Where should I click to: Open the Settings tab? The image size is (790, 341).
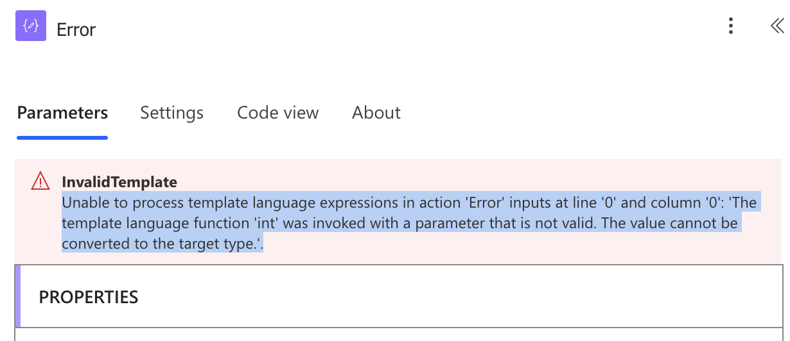[x=171, y=113]
